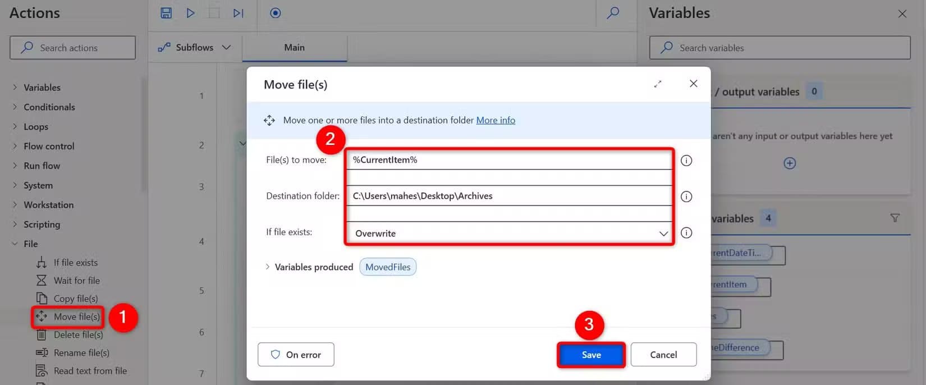Image resolution: width=926 pixels, height=385 pixels.
Task: Open flow search with magnifier icon
Action: [x=613, y=12]
